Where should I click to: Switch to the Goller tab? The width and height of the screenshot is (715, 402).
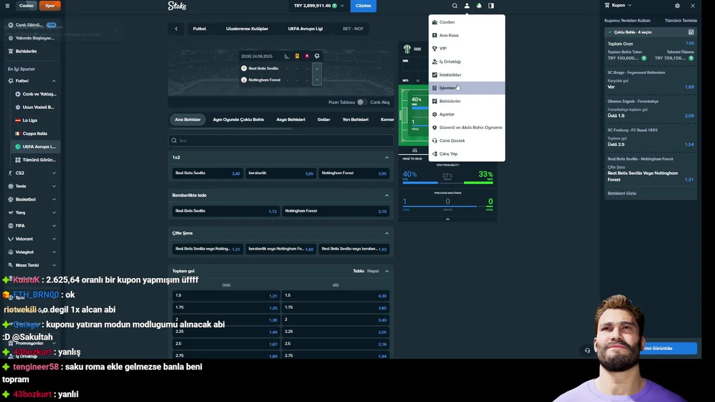click(x=324, y=119)
